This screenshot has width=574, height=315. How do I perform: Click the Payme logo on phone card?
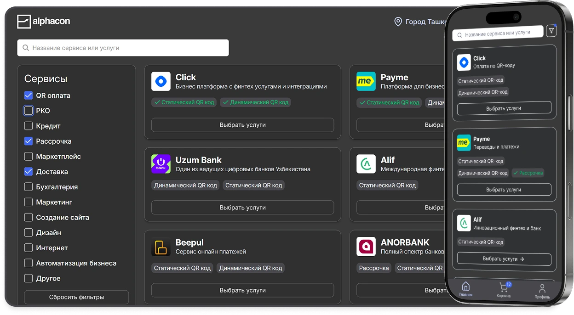coord(464,143)
